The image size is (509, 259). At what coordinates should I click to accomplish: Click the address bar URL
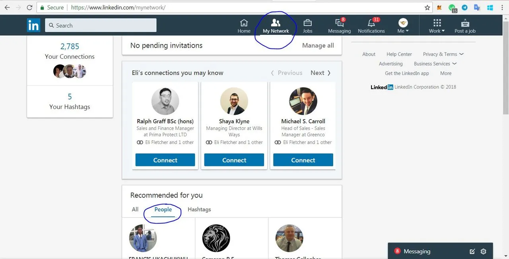point(118,8)
